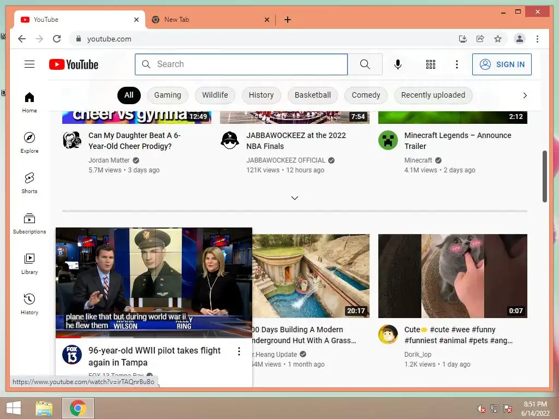
Task: Click the YouTube logo
Action: [x=74, y=64]
